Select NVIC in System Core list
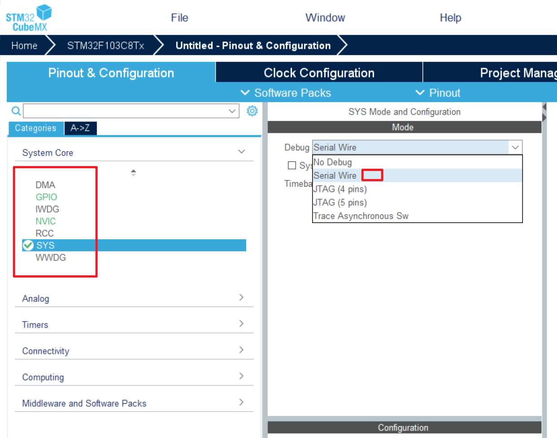The image size is (557, 438). [46, 221]
